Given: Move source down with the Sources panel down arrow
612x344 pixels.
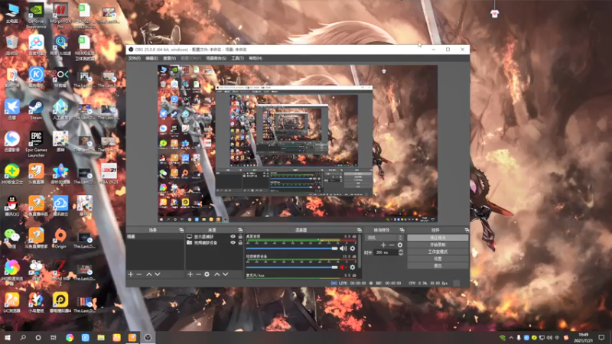Looking at the screenshot, I should (225, 274).
